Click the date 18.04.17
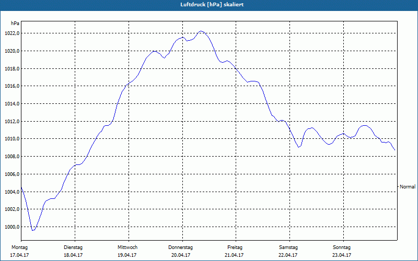 pos(73,255)
